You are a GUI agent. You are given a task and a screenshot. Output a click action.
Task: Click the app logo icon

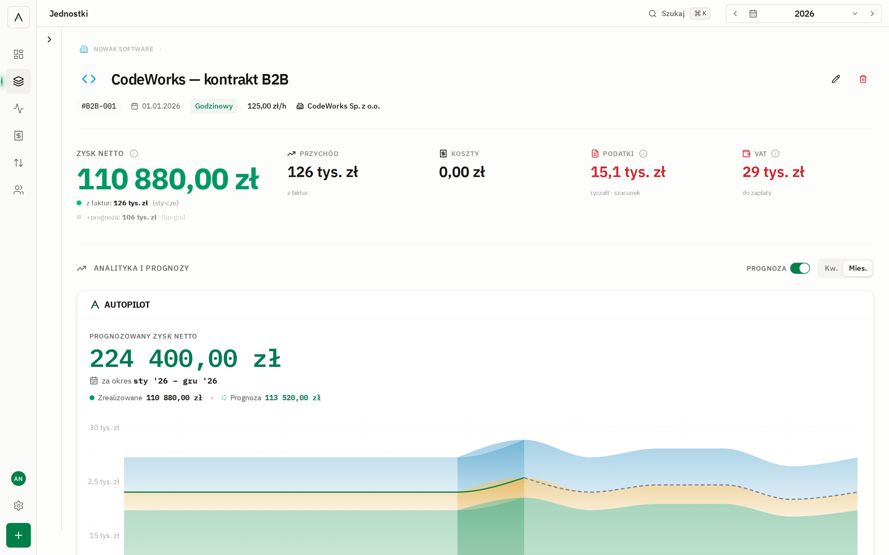coord(19,17)
